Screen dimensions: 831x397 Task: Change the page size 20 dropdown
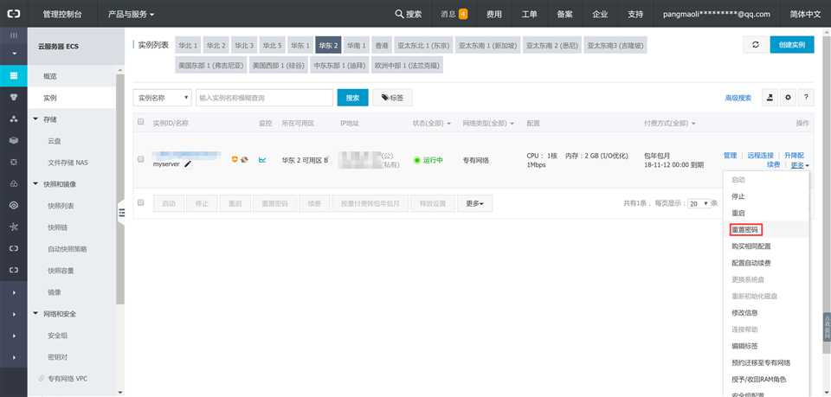[x=699, y=203]
